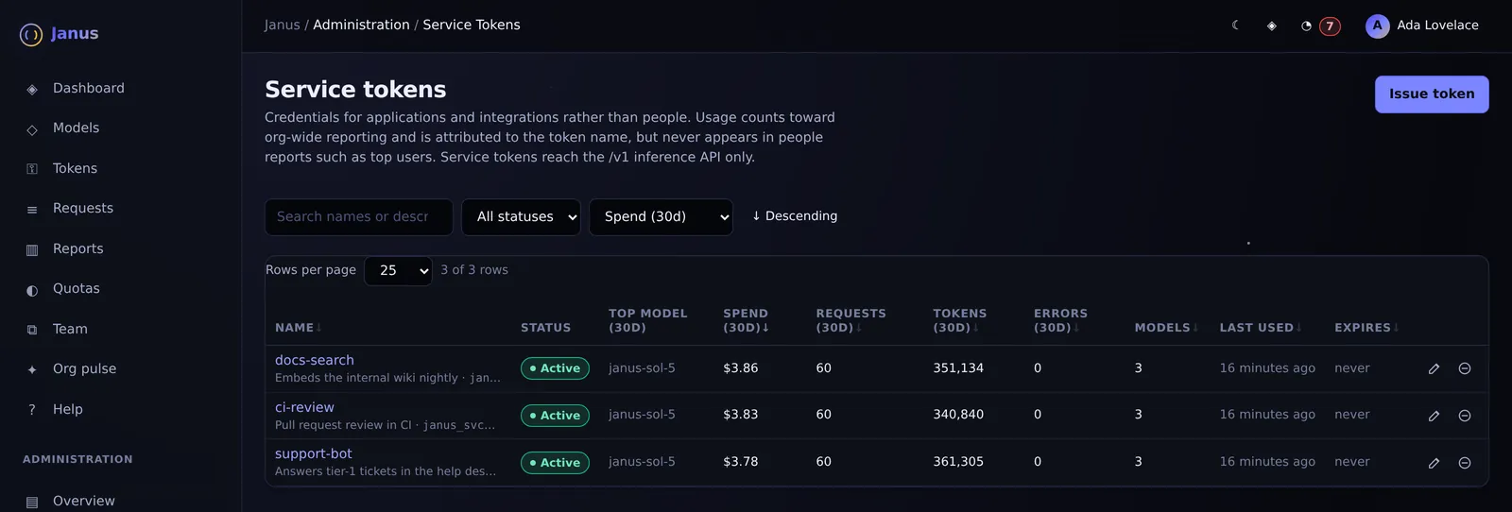Click the Active badge for docs-search

[x=555, y=369]
